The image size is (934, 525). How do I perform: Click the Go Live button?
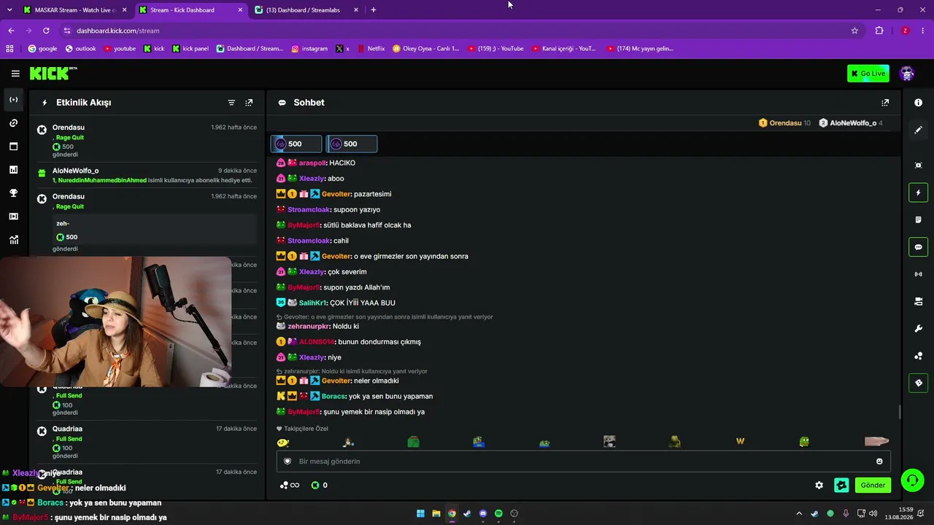(868, 74)
